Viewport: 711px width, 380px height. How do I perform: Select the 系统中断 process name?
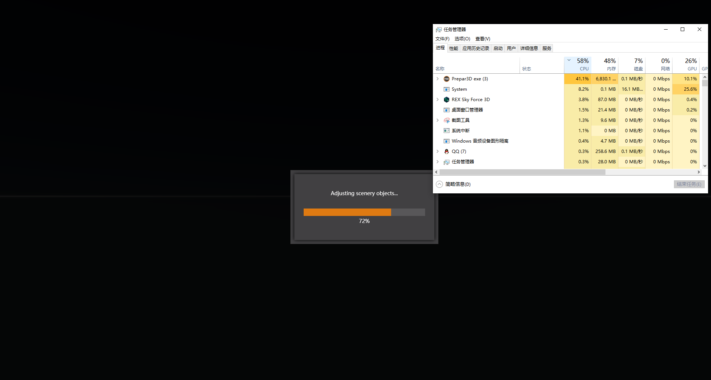[461, 131]
